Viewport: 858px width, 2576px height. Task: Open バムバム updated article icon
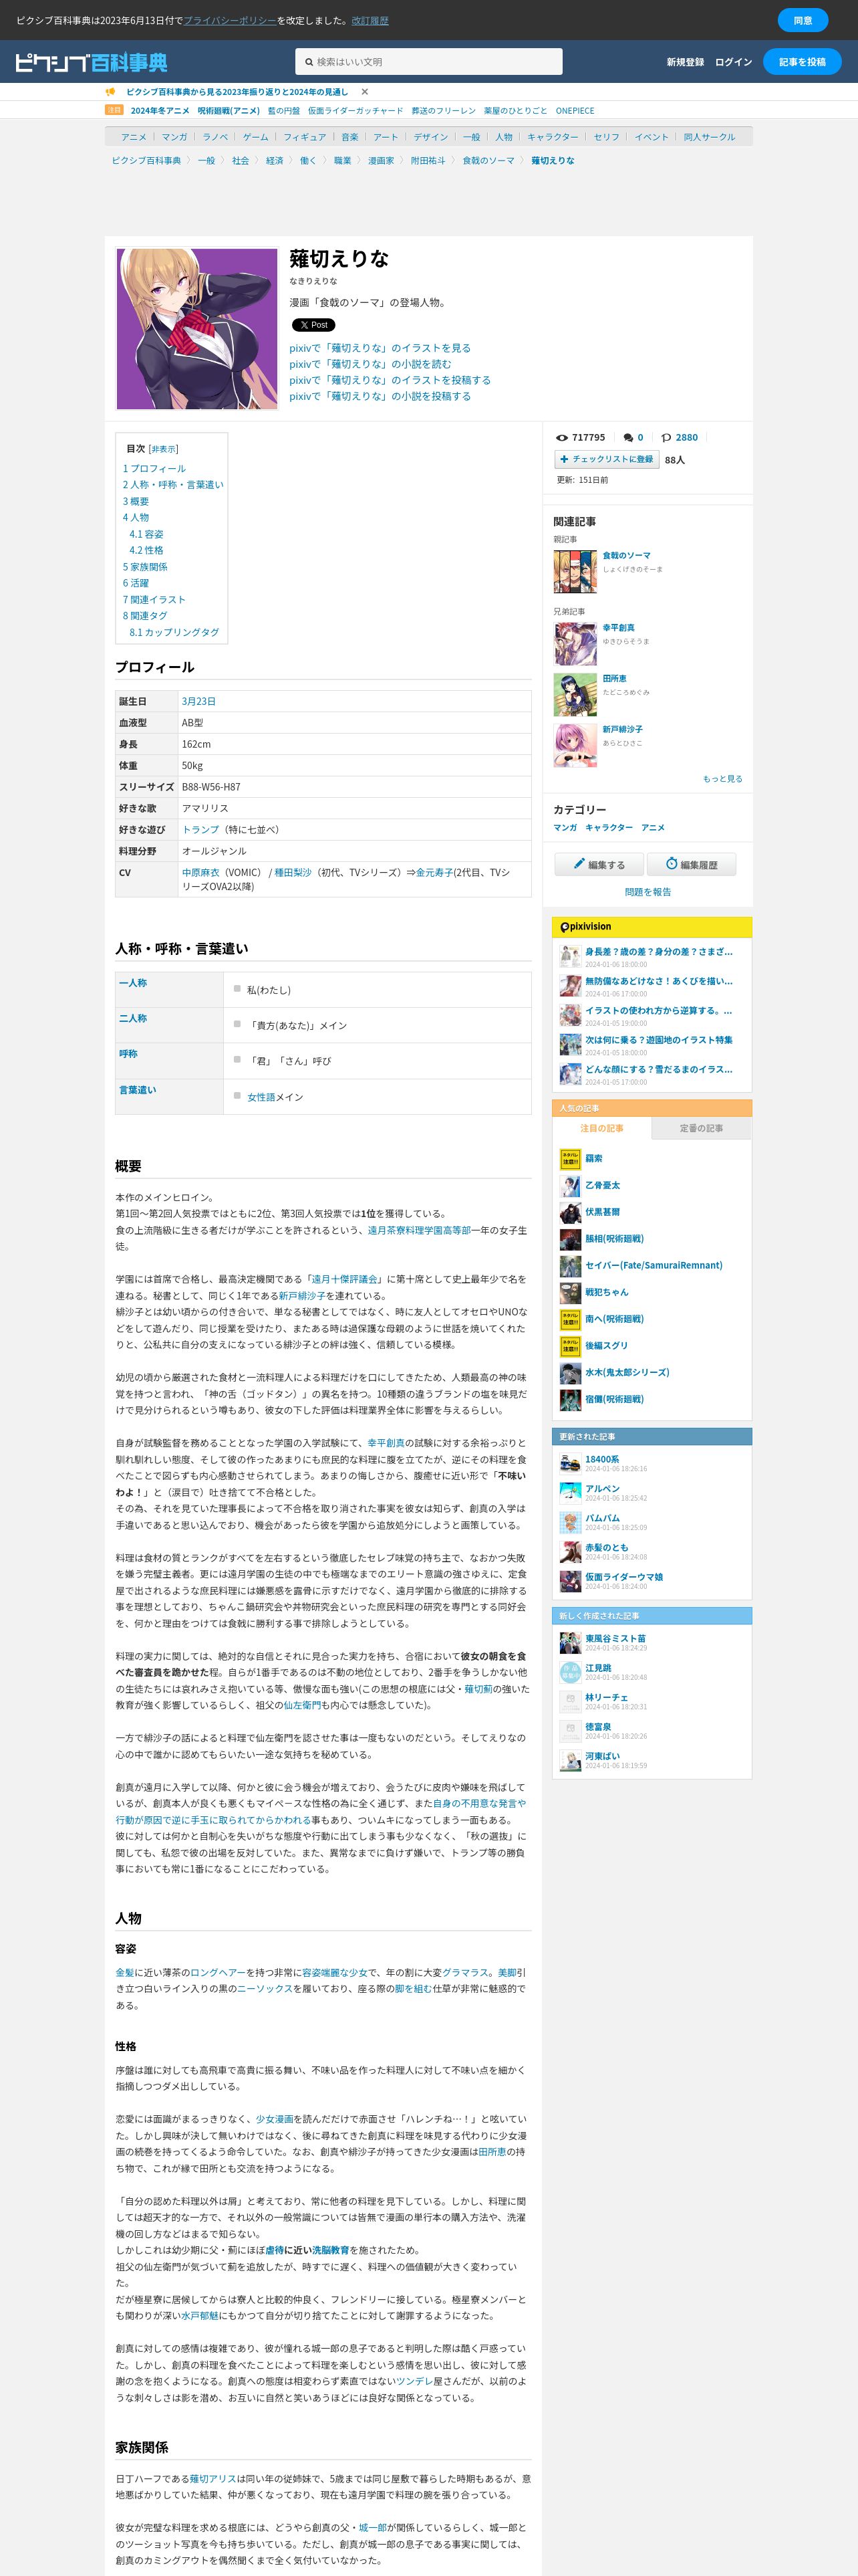pos(571,1522)
